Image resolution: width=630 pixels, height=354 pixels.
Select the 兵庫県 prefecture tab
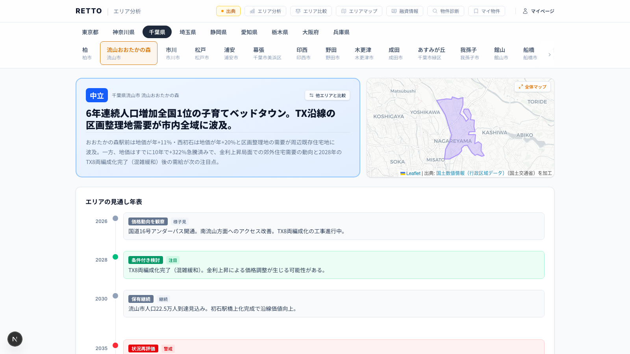pyautogui.click(x=341, y=32)
